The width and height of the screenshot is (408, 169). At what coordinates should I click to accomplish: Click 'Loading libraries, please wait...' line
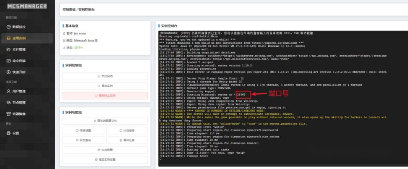point(186,49)
